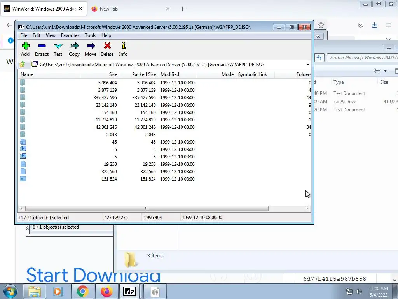Click the red Delete icon
Image resolution: width=398 pixels, height=299 pixels.
[107, 49]
